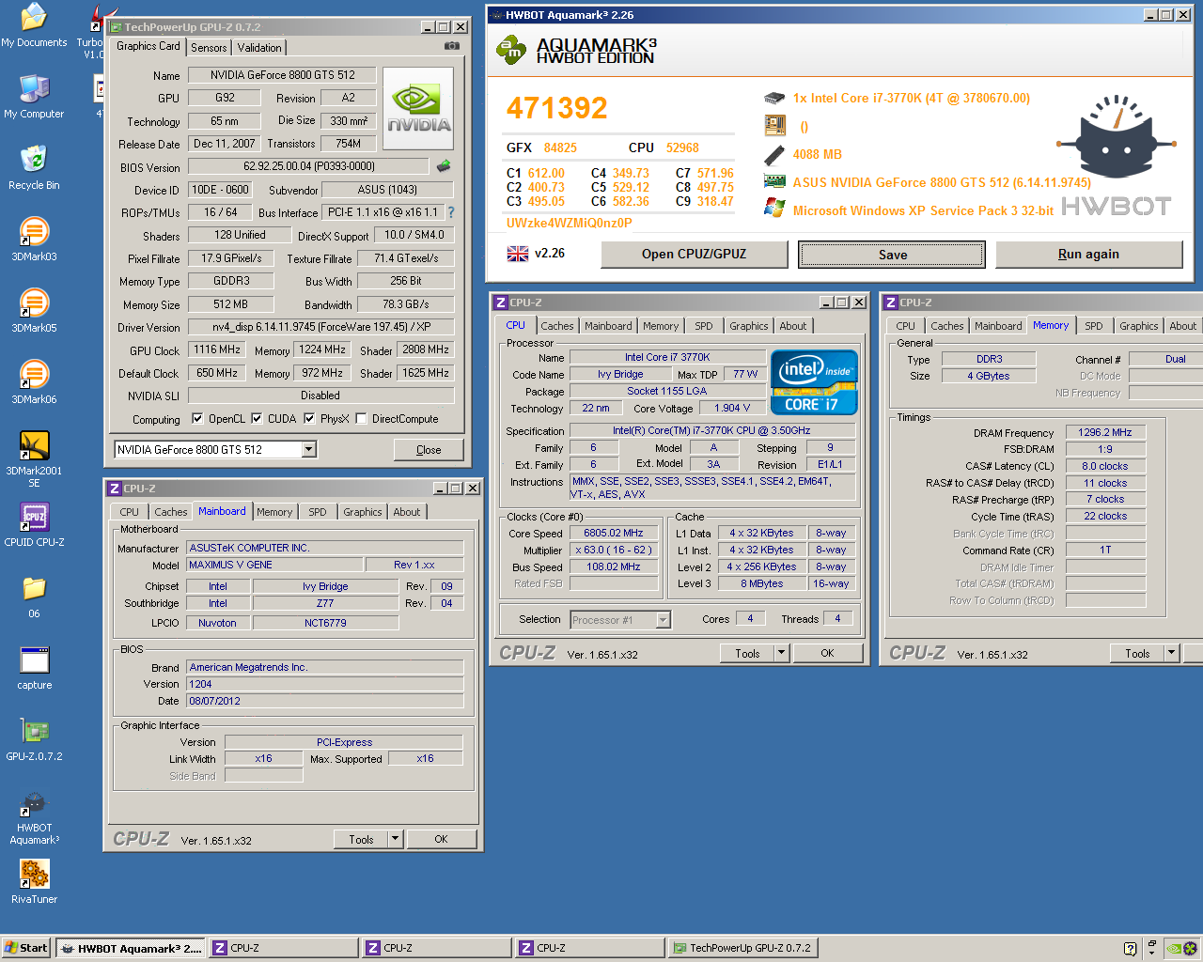Expand the Tools arrow in CPU-Z CPU window
1203x962 pixels.
coord(781,653)
